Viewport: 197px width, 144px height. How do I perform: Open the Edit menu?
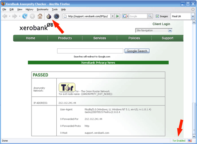click(x=11, y=9)
